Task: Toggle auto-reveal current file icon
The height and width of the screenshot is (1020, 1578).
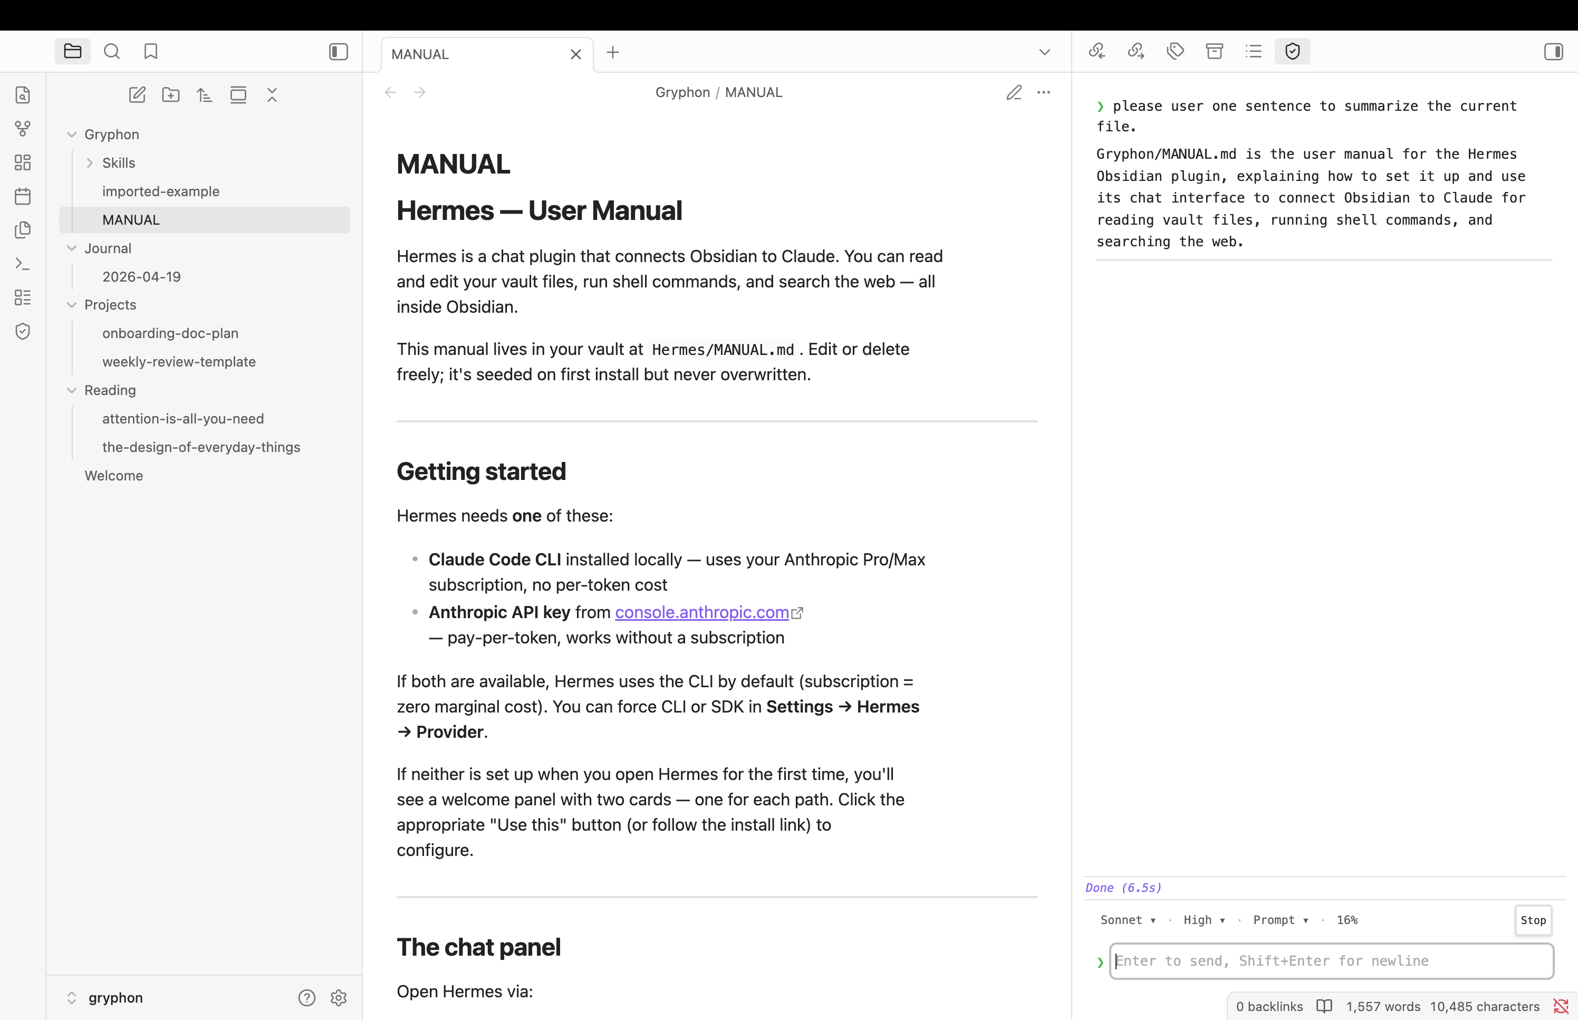Action: click(x=238, y=95)
